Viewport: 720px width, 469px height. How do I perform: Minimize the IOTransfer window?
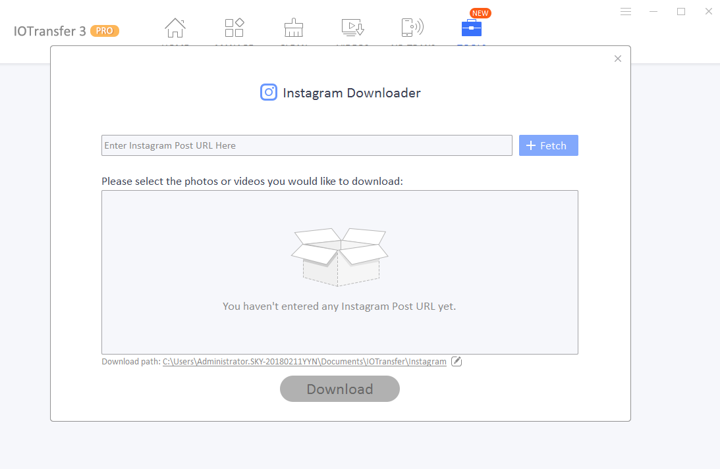pos(653,11)
